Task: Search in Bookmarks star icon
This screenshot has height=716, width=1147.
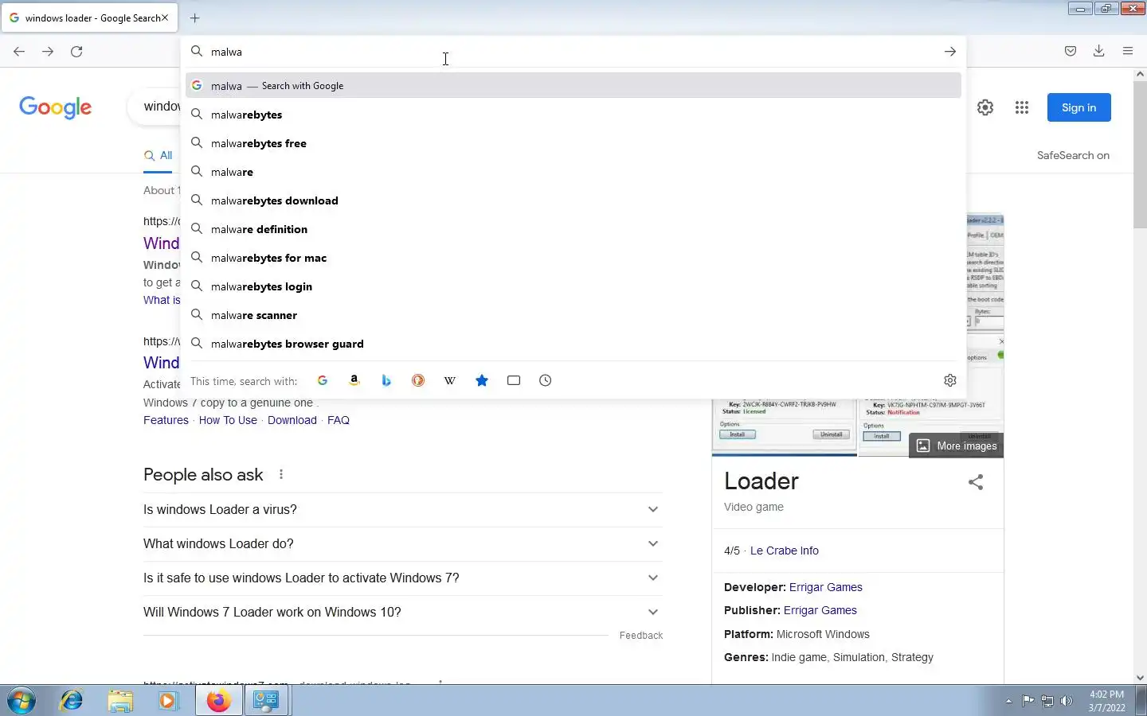Action: click(x=482, y=380)
